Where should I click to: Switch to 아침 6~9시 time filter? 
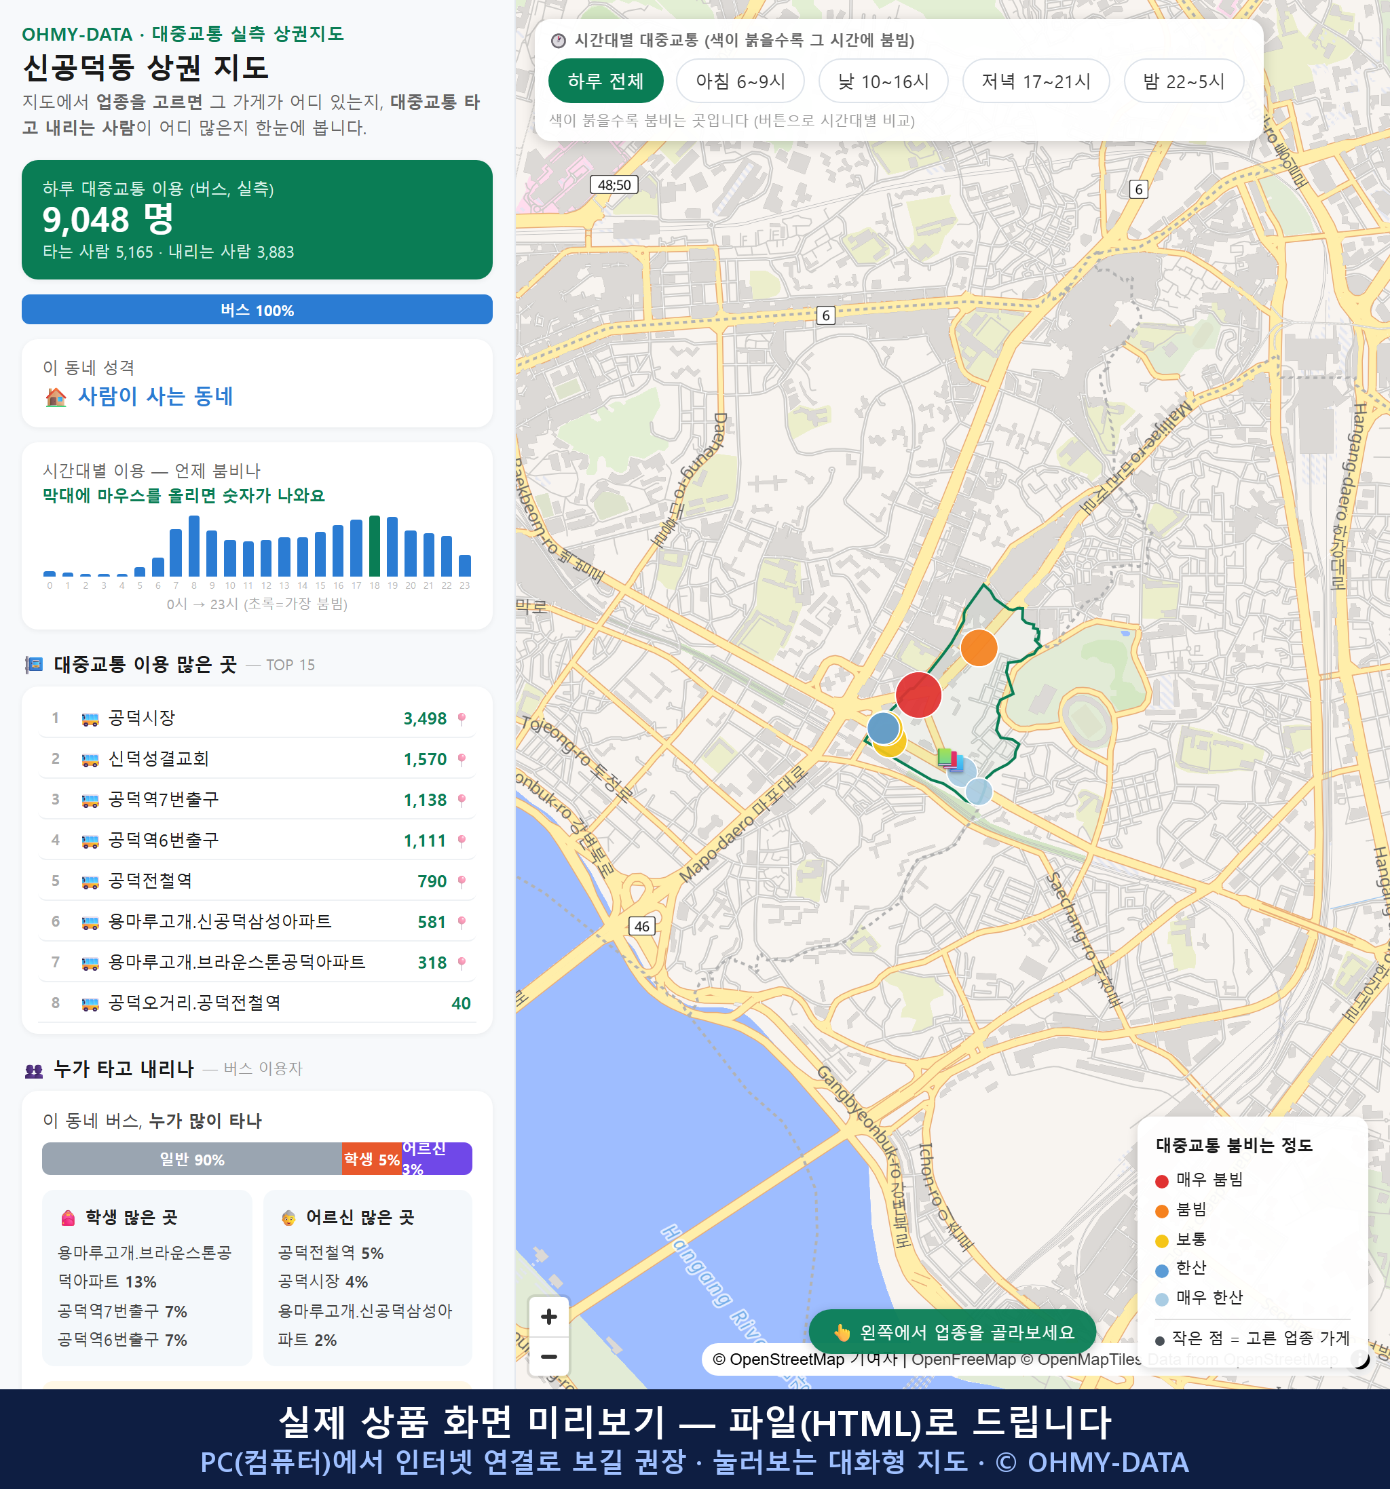(740, 81)
